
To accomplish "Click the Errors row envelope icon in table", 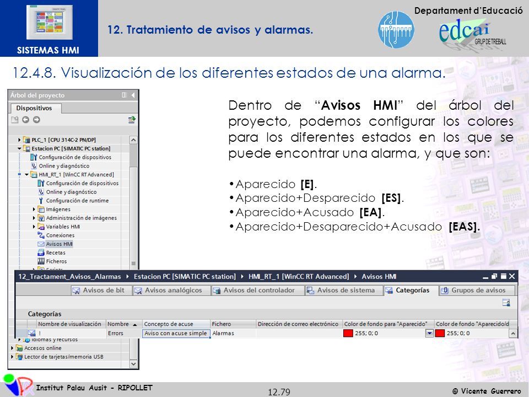I will tap(32, 333).
